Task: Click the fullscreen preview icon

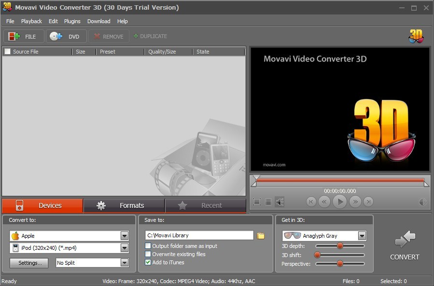Action: [257, 202]
